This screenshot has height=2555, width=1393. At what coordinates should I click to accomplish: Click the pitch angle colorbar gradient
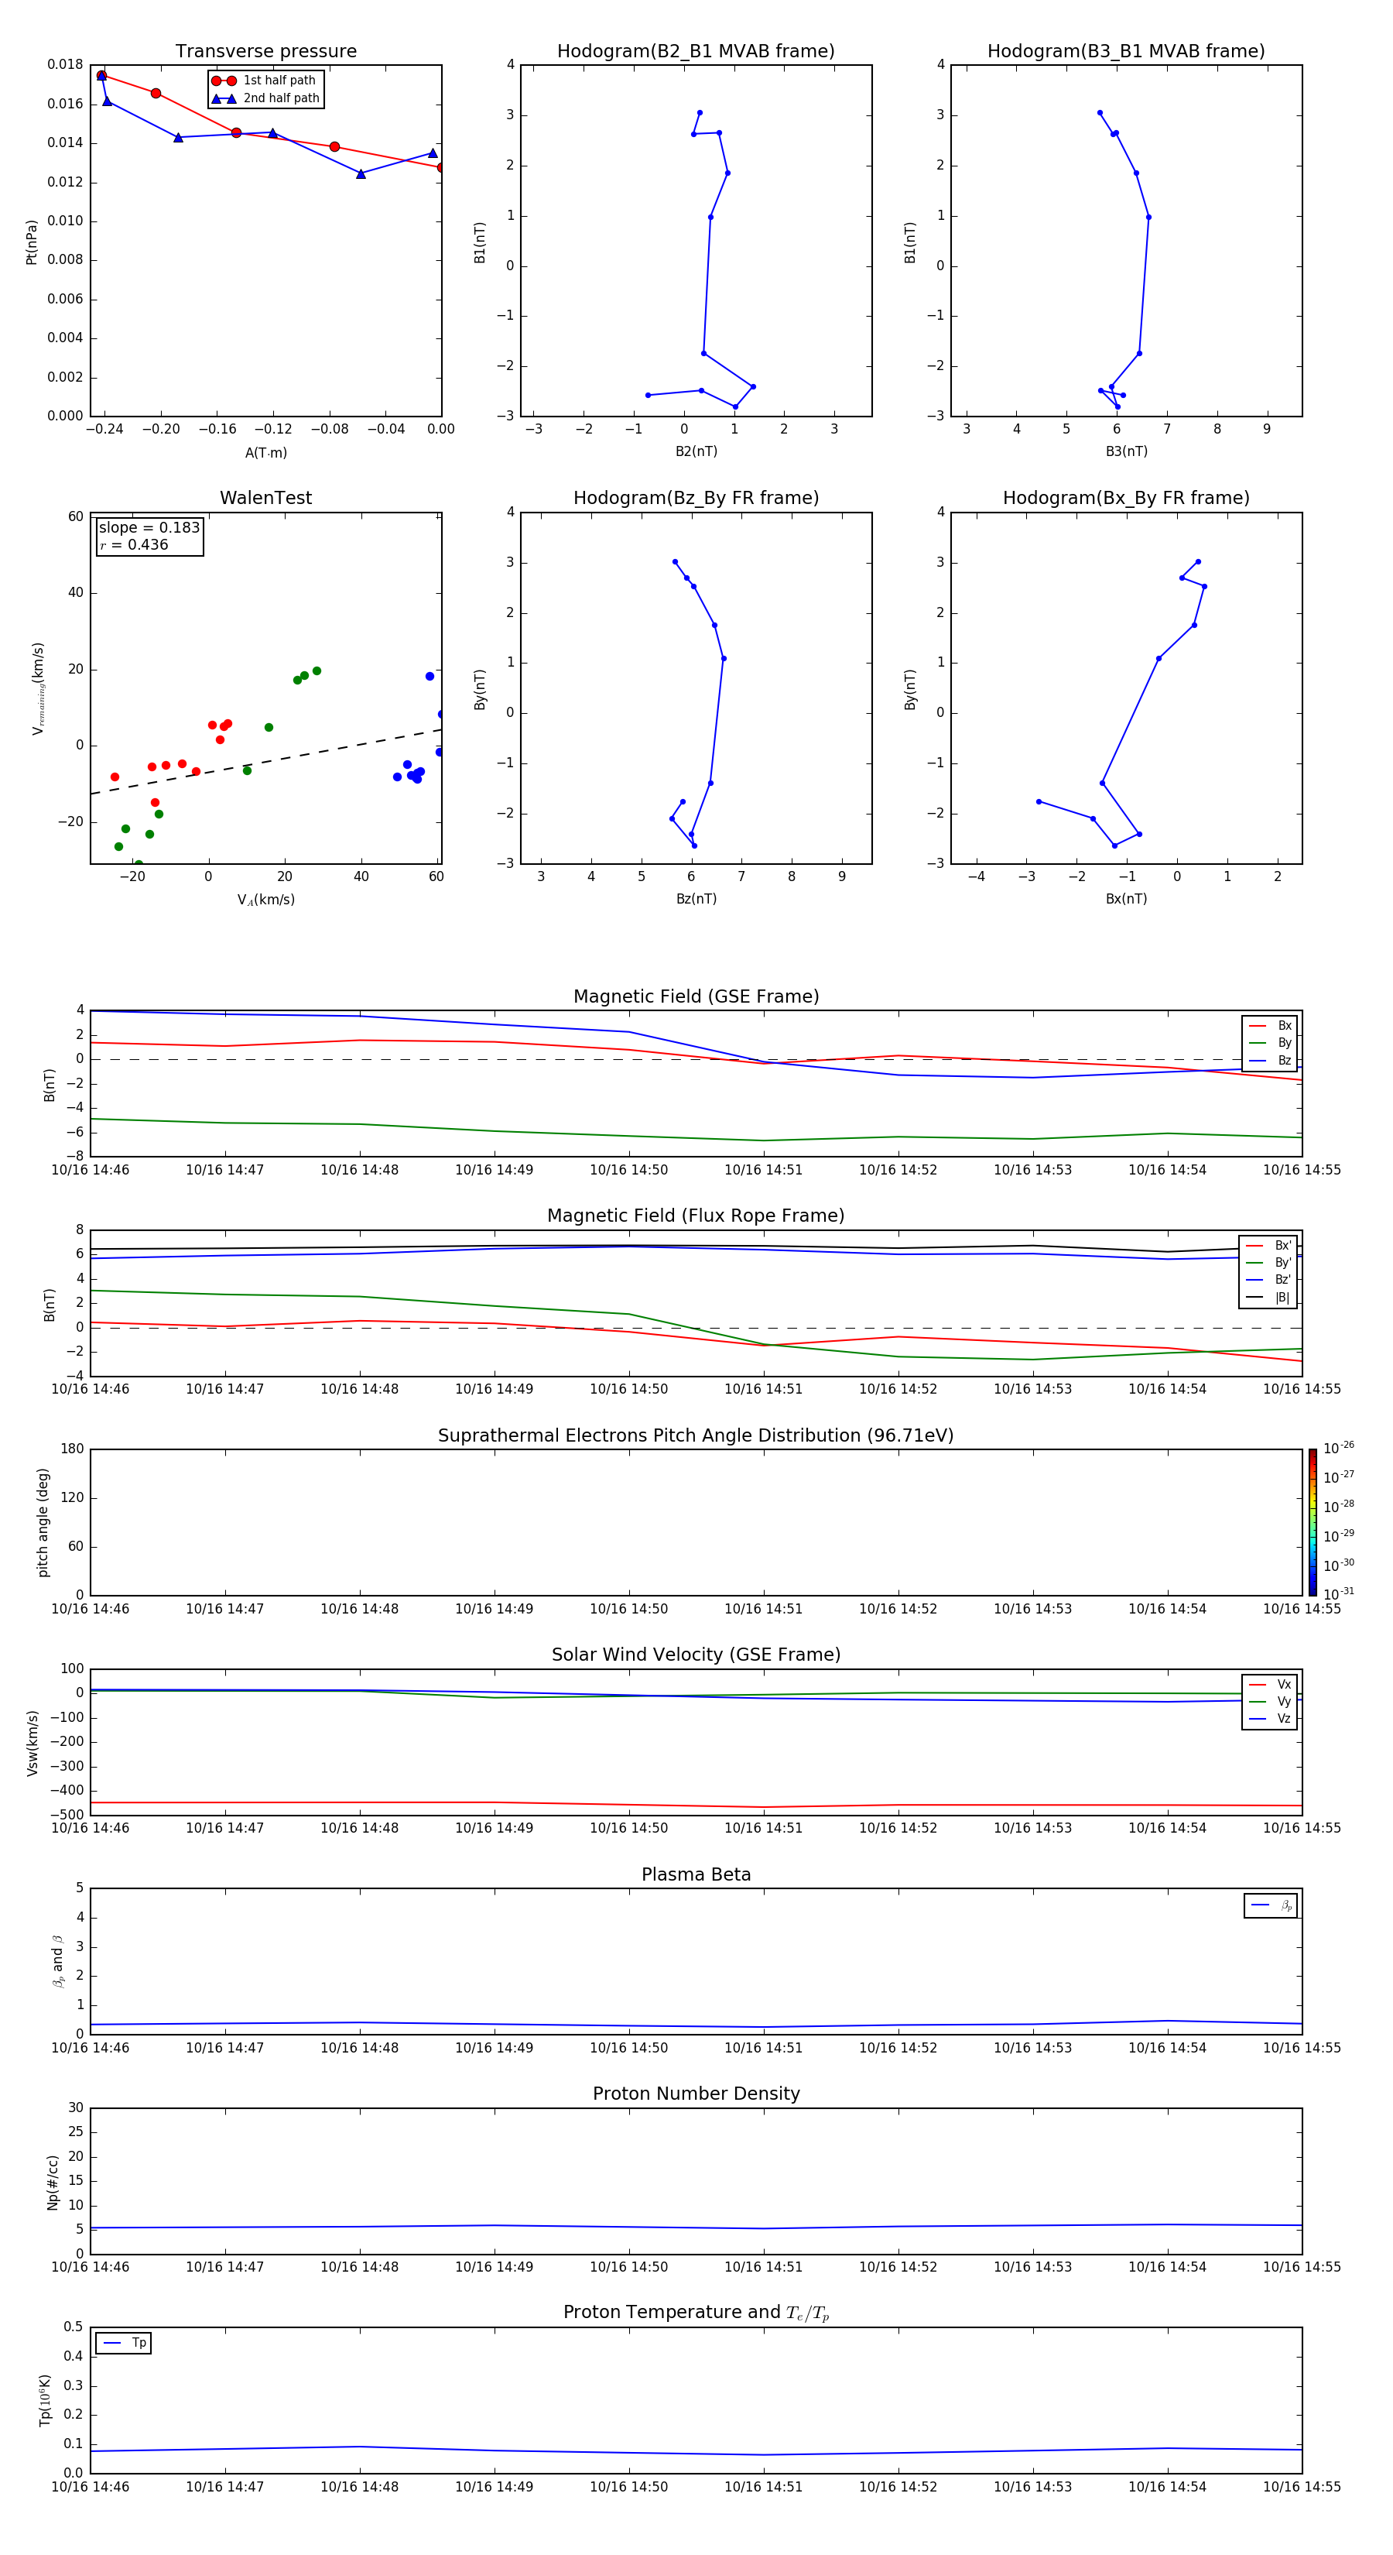[x=1312, y=1522]
